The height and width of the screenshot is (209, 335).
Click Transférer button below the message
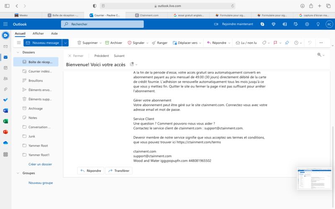pos(119,171)
